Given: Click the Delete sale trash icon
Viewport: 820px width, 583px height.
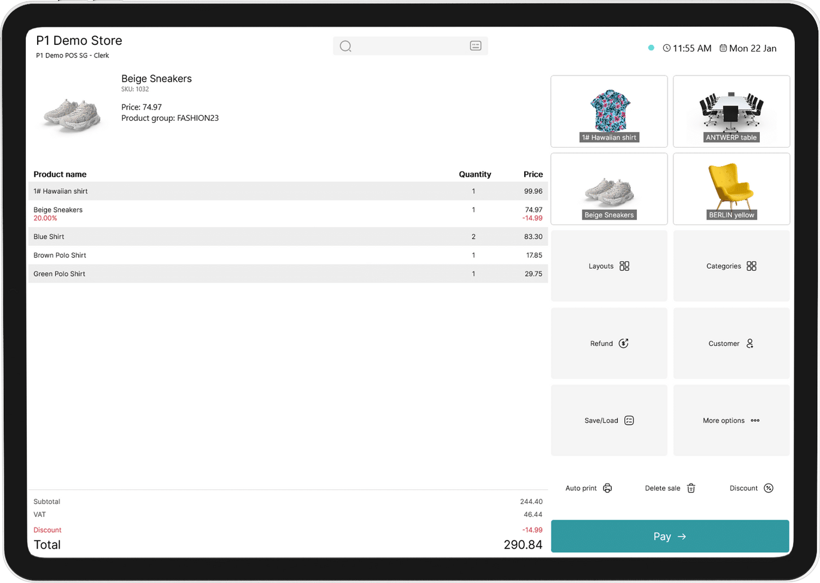Looking at the screenshot, I should tap(691, 488).
